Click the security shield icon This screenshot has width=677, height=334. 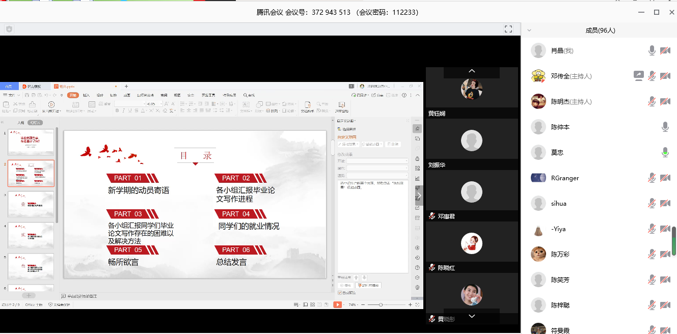(9, 30)
